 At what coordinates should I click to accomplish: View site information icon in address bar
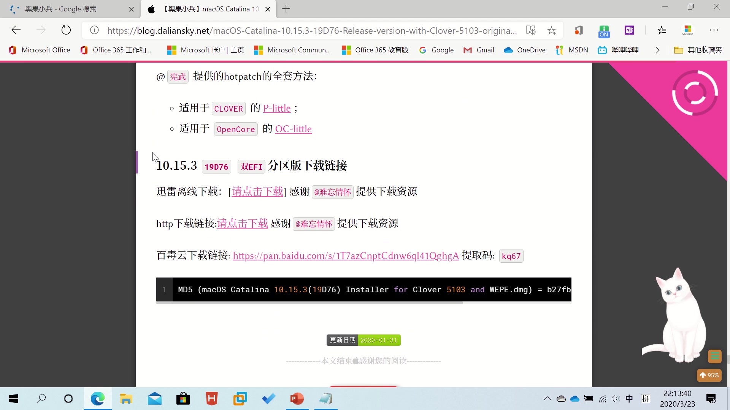94,30
